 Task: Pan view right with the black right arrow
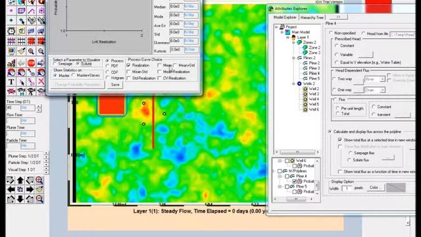click(30, 190)
